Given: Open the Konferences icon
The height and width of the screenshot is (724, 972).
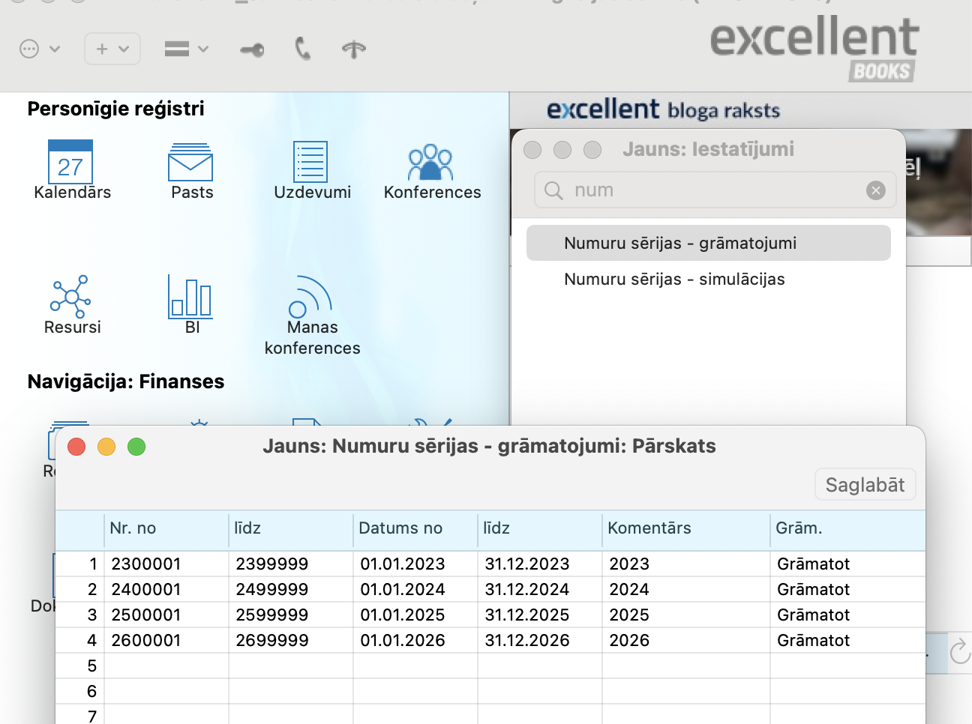Looking at the screenshot, I should pos(430,163).
